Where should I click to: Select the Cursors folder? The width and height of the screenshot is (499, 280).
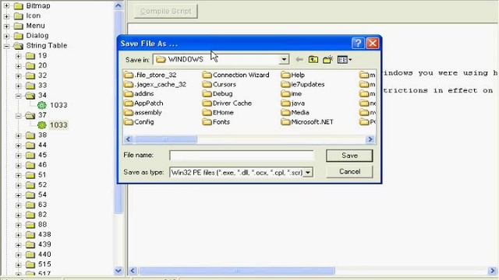coord(219,85)
